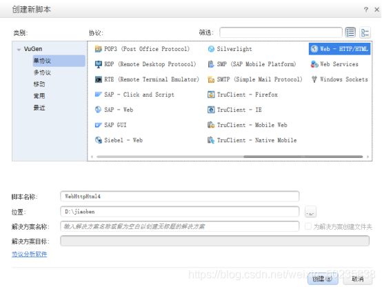This screenshot has height=287, width=382.
Task: Click the TruClient - Firefox icon
Action: point(211,95)
